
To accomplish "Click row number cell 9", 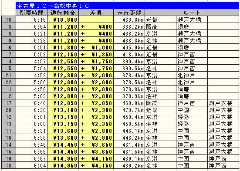I will click(x=9, y=40).
